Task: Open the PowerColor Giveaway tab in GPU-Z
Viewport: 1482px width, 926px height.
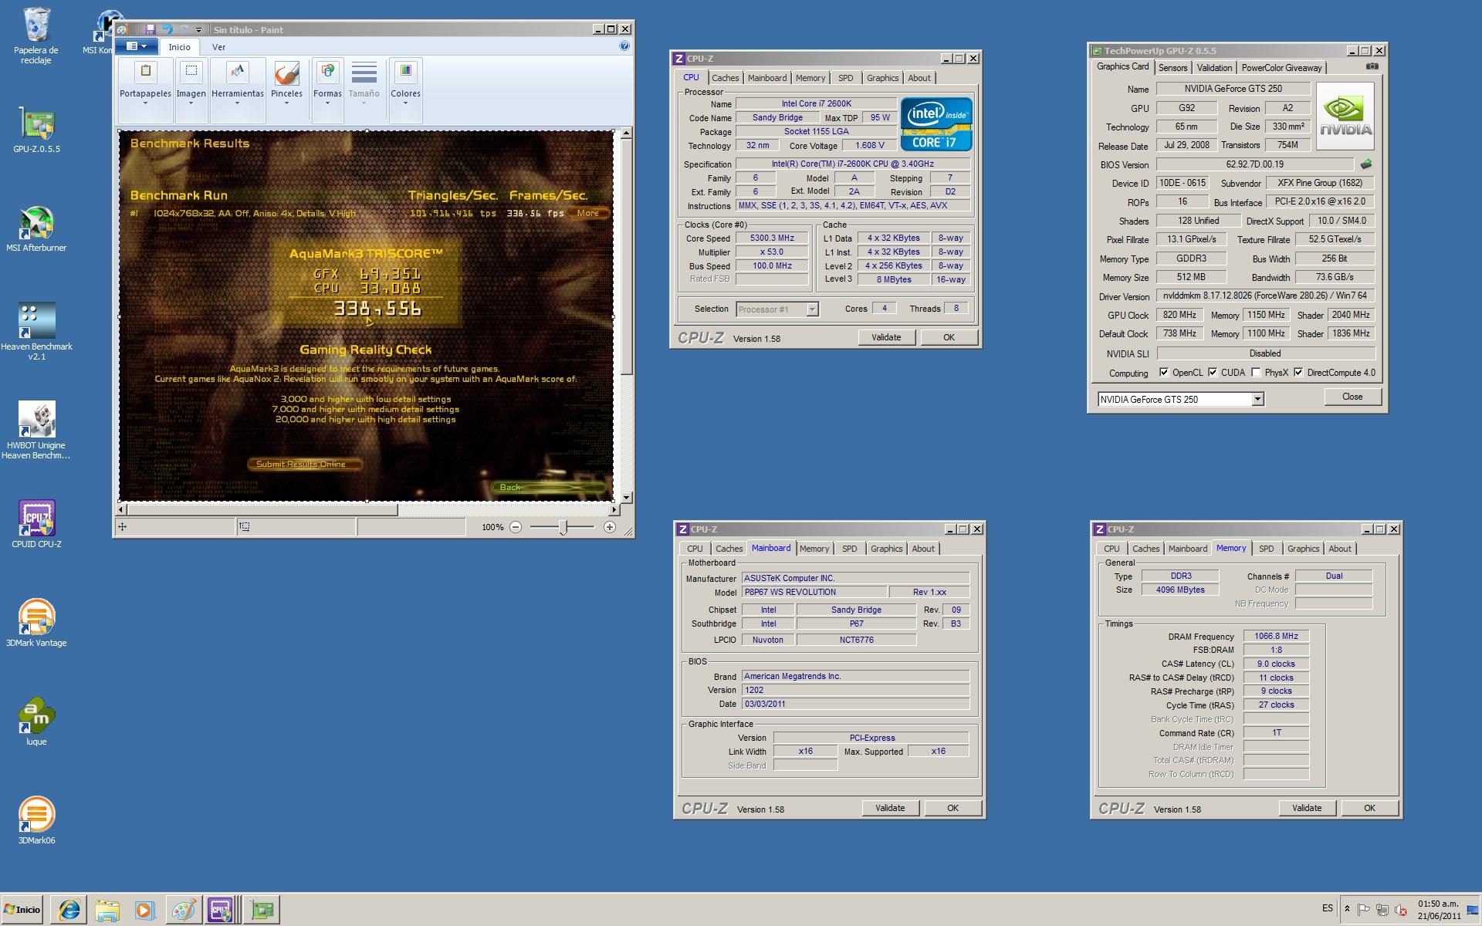Action: pyautogui.click(x=1281, y=68)
